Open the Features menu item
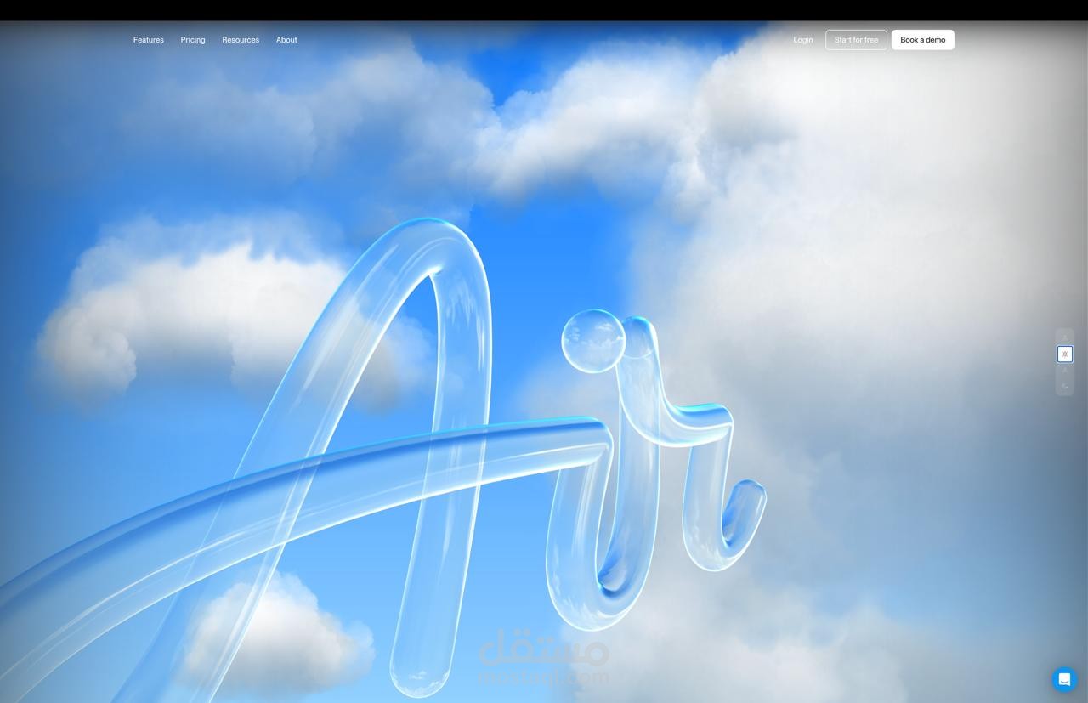 coord(149,40)
